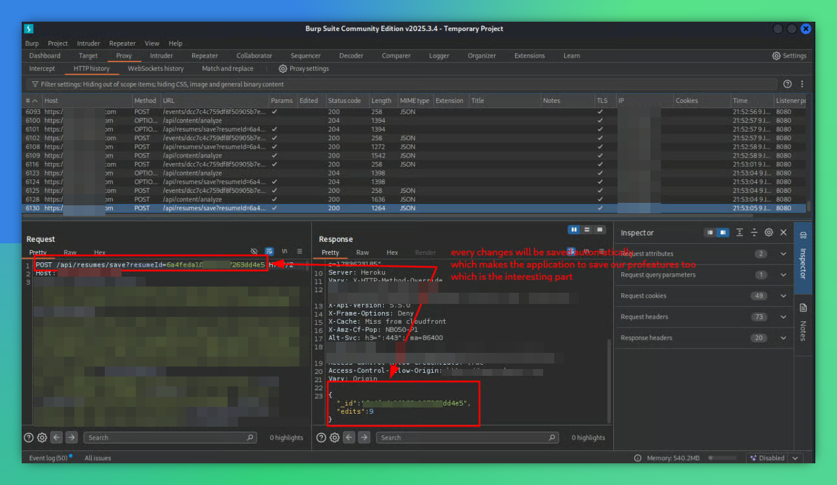Open the Inspector side tab
The image size is (837, 485).
(803, 258)
